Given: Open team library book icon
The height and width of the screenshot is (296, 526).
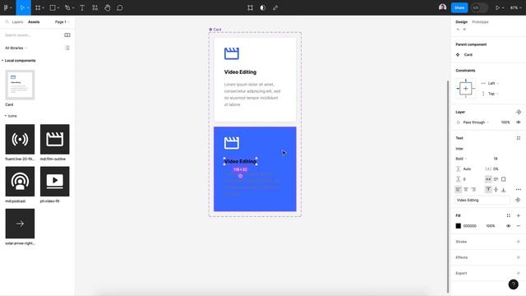Looking at the screenshot, I should coord(67,35).
